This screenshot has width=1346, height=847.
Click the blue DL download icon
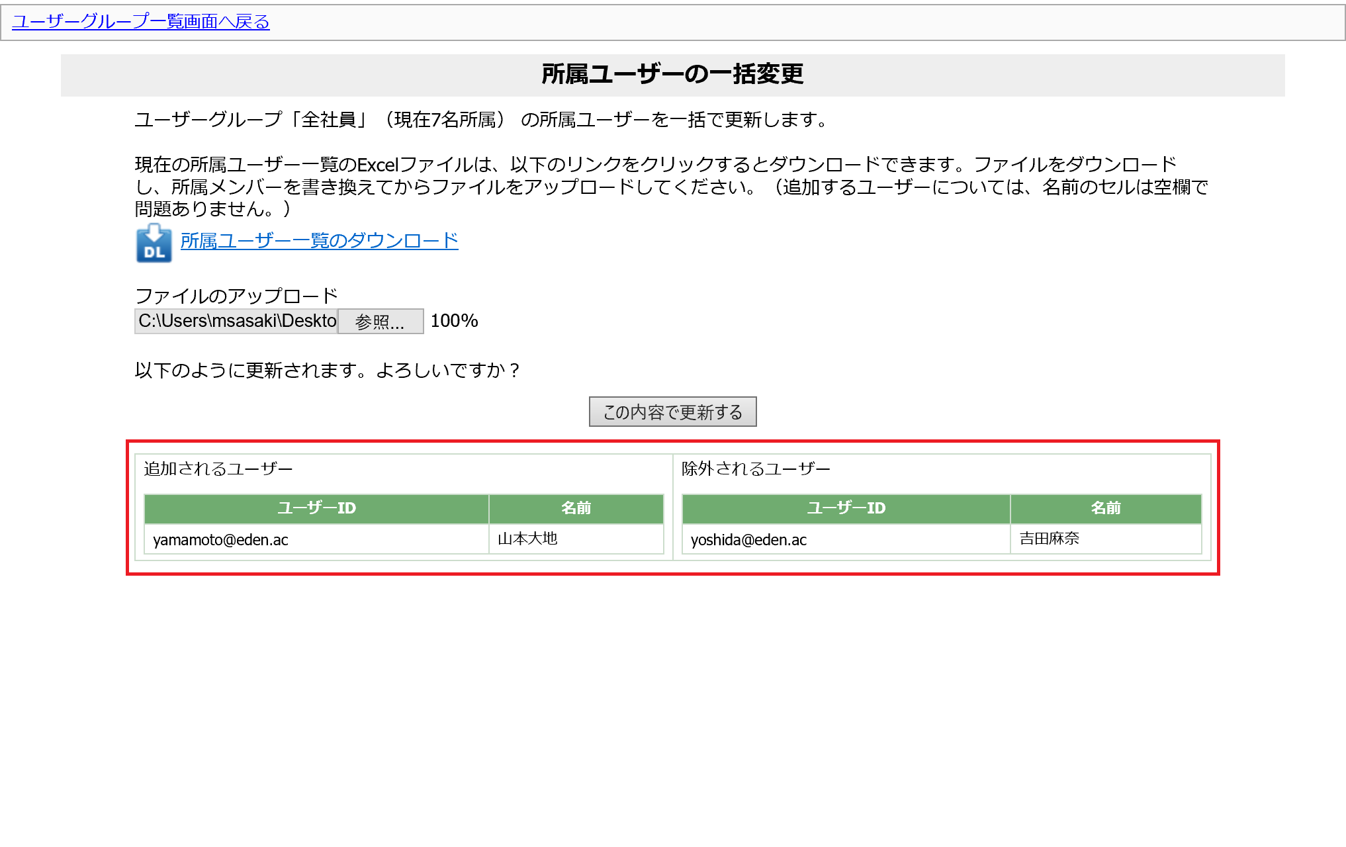[154, 244]
